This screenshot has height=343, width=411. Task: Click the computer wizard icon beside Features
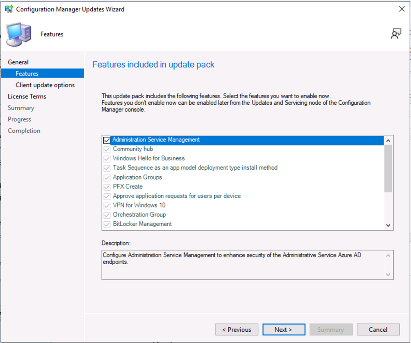18,35
